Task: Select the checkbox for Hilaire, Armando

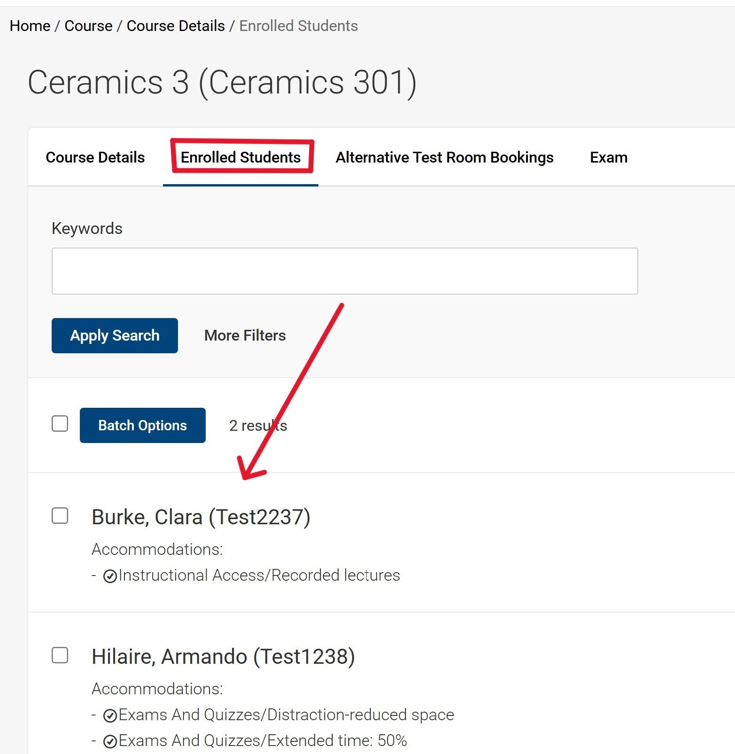Action: (x=60, y=655)
